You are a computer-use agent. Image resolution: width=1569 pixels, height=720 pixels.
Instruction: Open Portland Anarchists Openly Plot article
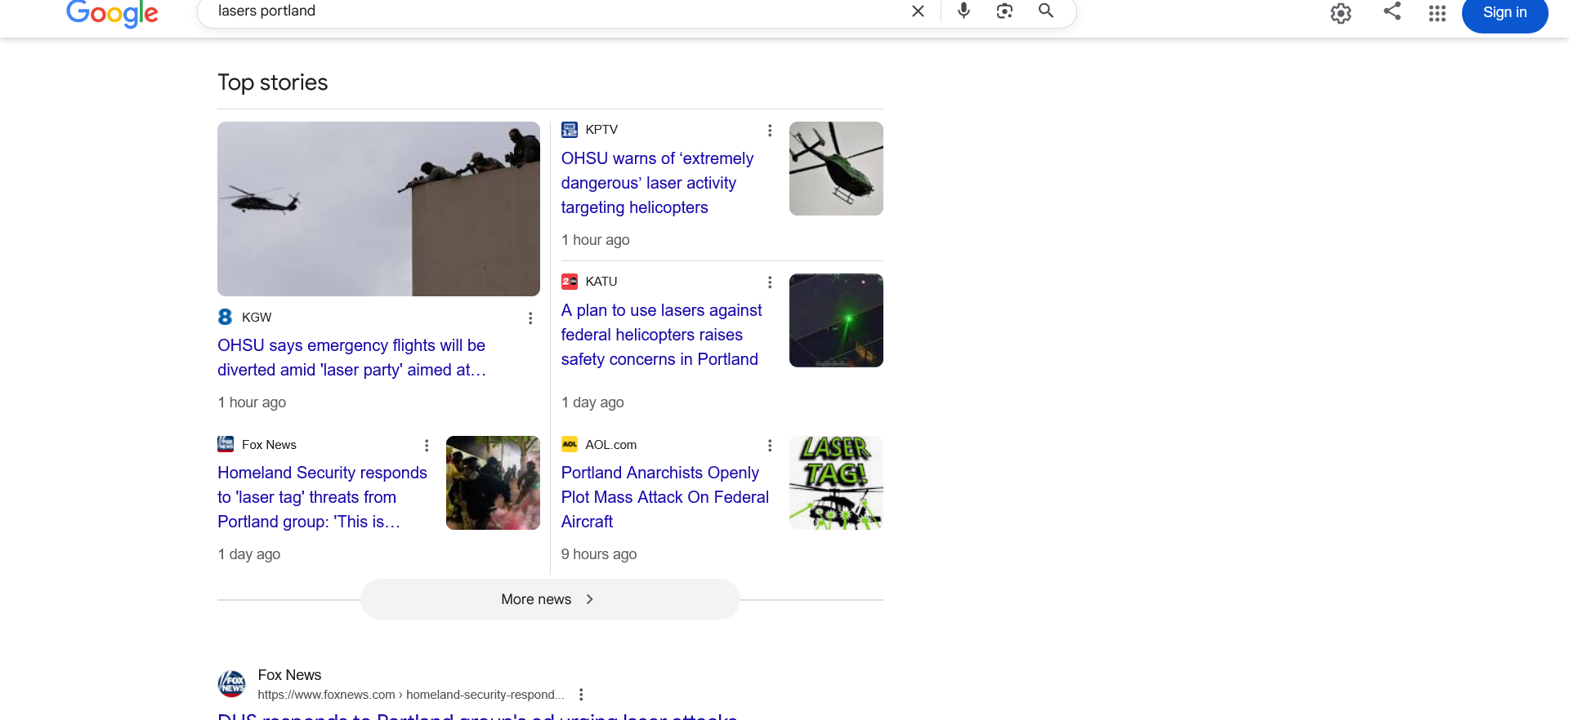click(665, 497)
